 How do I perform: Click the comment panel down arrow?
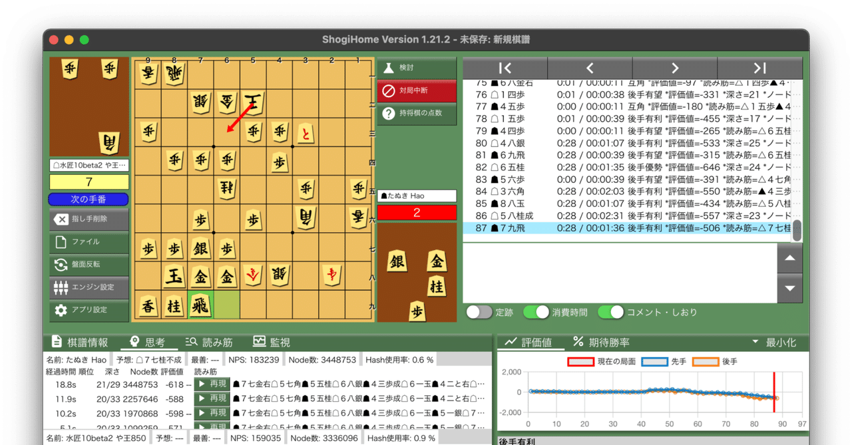coord(789,288)
